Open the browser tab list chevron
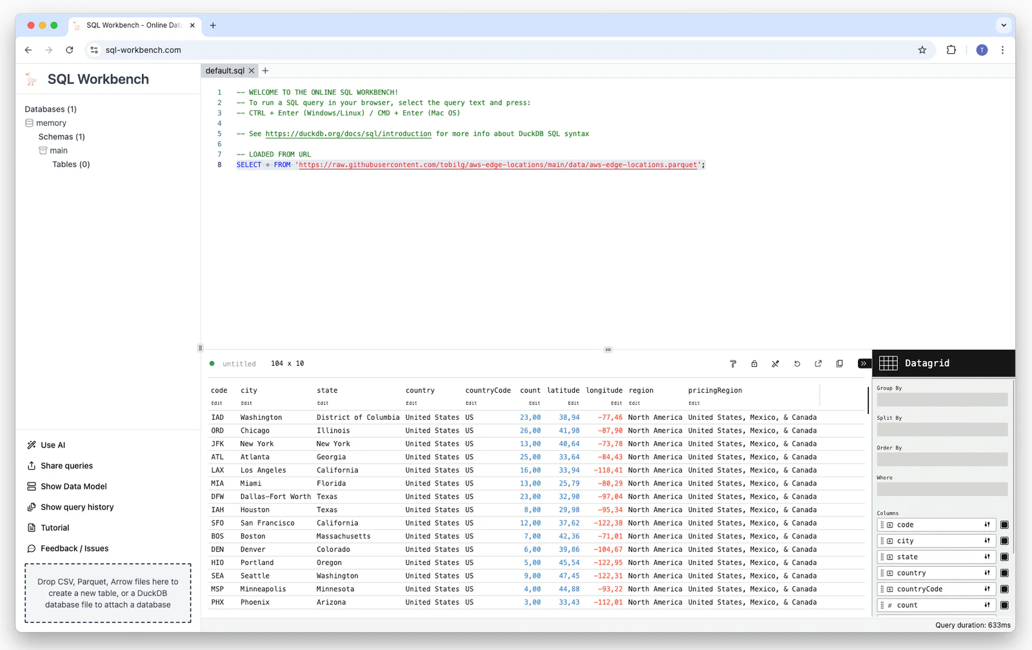 click(x=1004, y=25)
